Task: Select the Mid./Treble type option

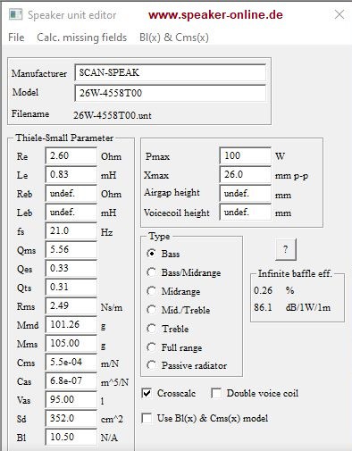Action: 152,310
